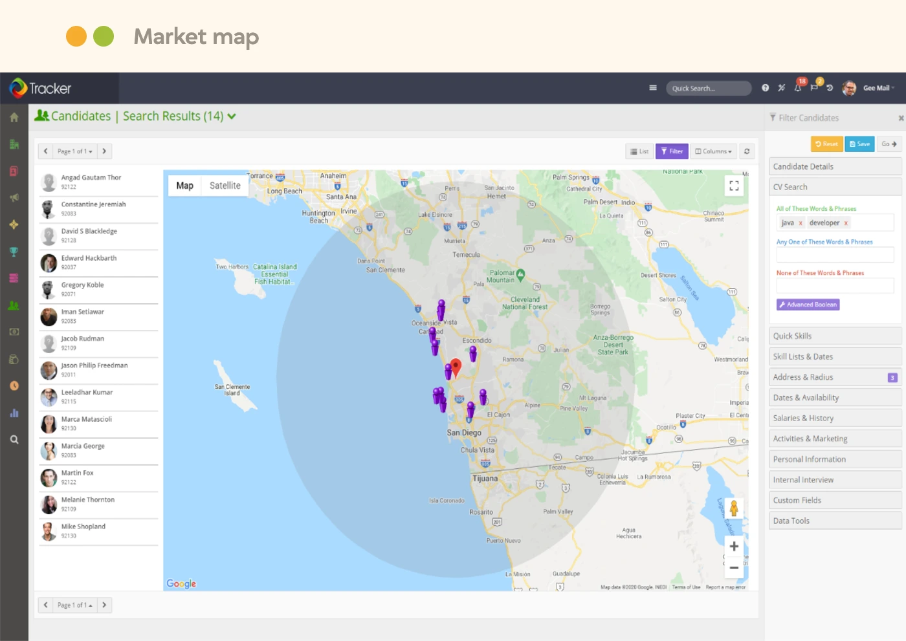This screenshot has height=641, width=906.
Task: Click the Tracker logo
Action: point(40,88)
